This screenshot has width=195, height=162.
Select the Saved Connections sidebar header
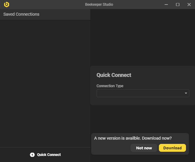(x=21, y=14)
